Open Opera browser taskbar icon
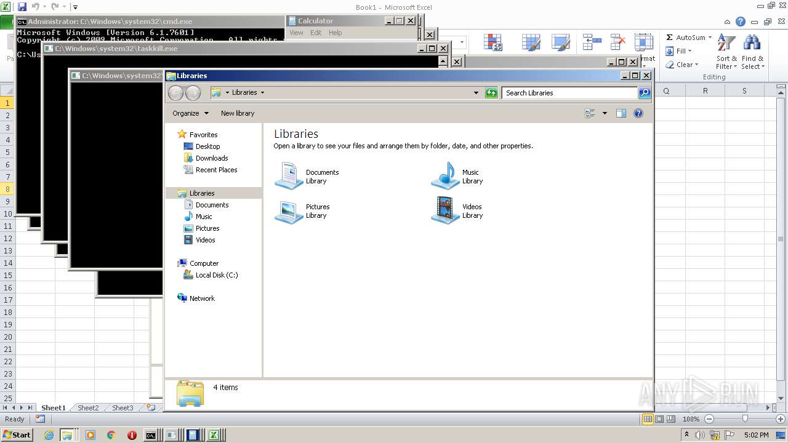The height and width of the screenshot is (443, 788). click(x=132, y=435)
